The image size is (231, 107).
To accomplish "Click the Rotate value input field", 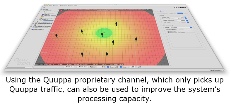I will 100,67.
